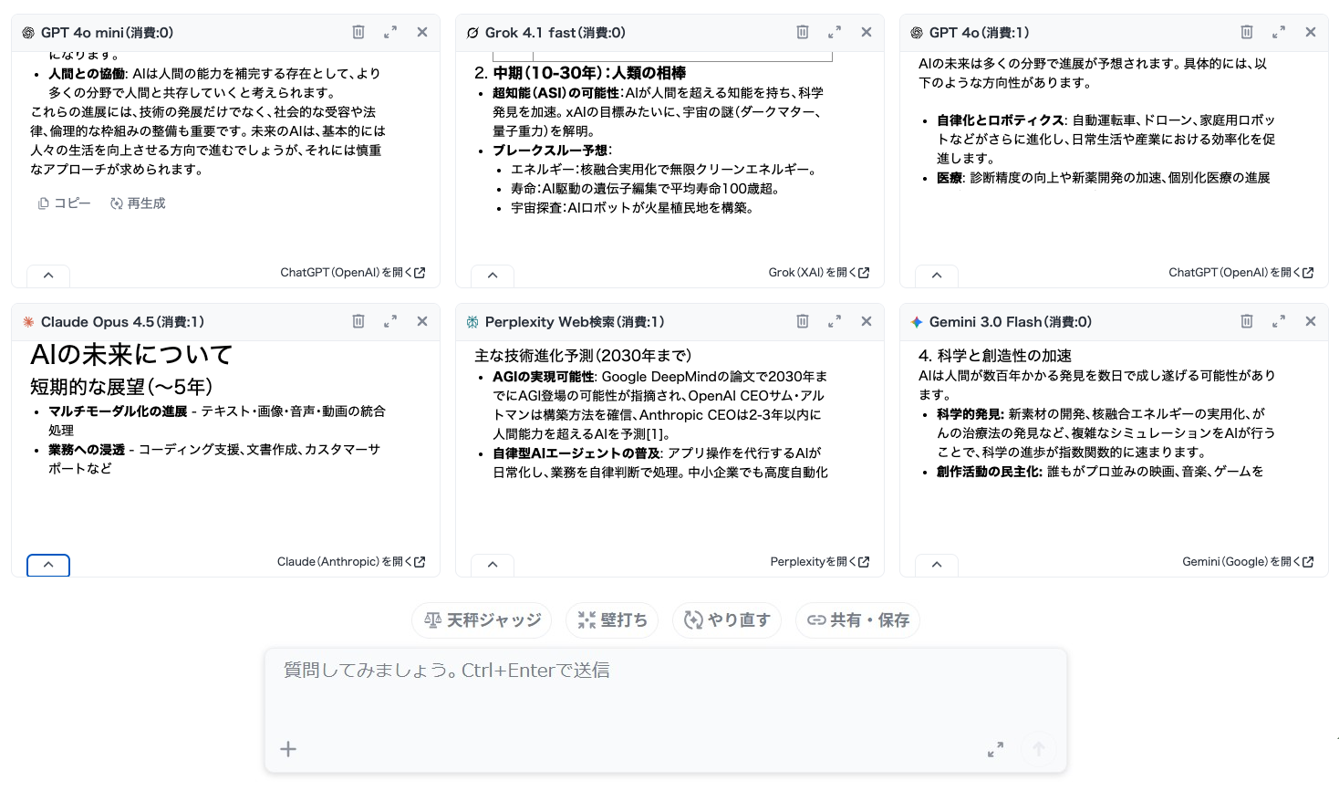Click the Grok logo in panel header
Screen dimensions: 1339x791
click(472, 33)
